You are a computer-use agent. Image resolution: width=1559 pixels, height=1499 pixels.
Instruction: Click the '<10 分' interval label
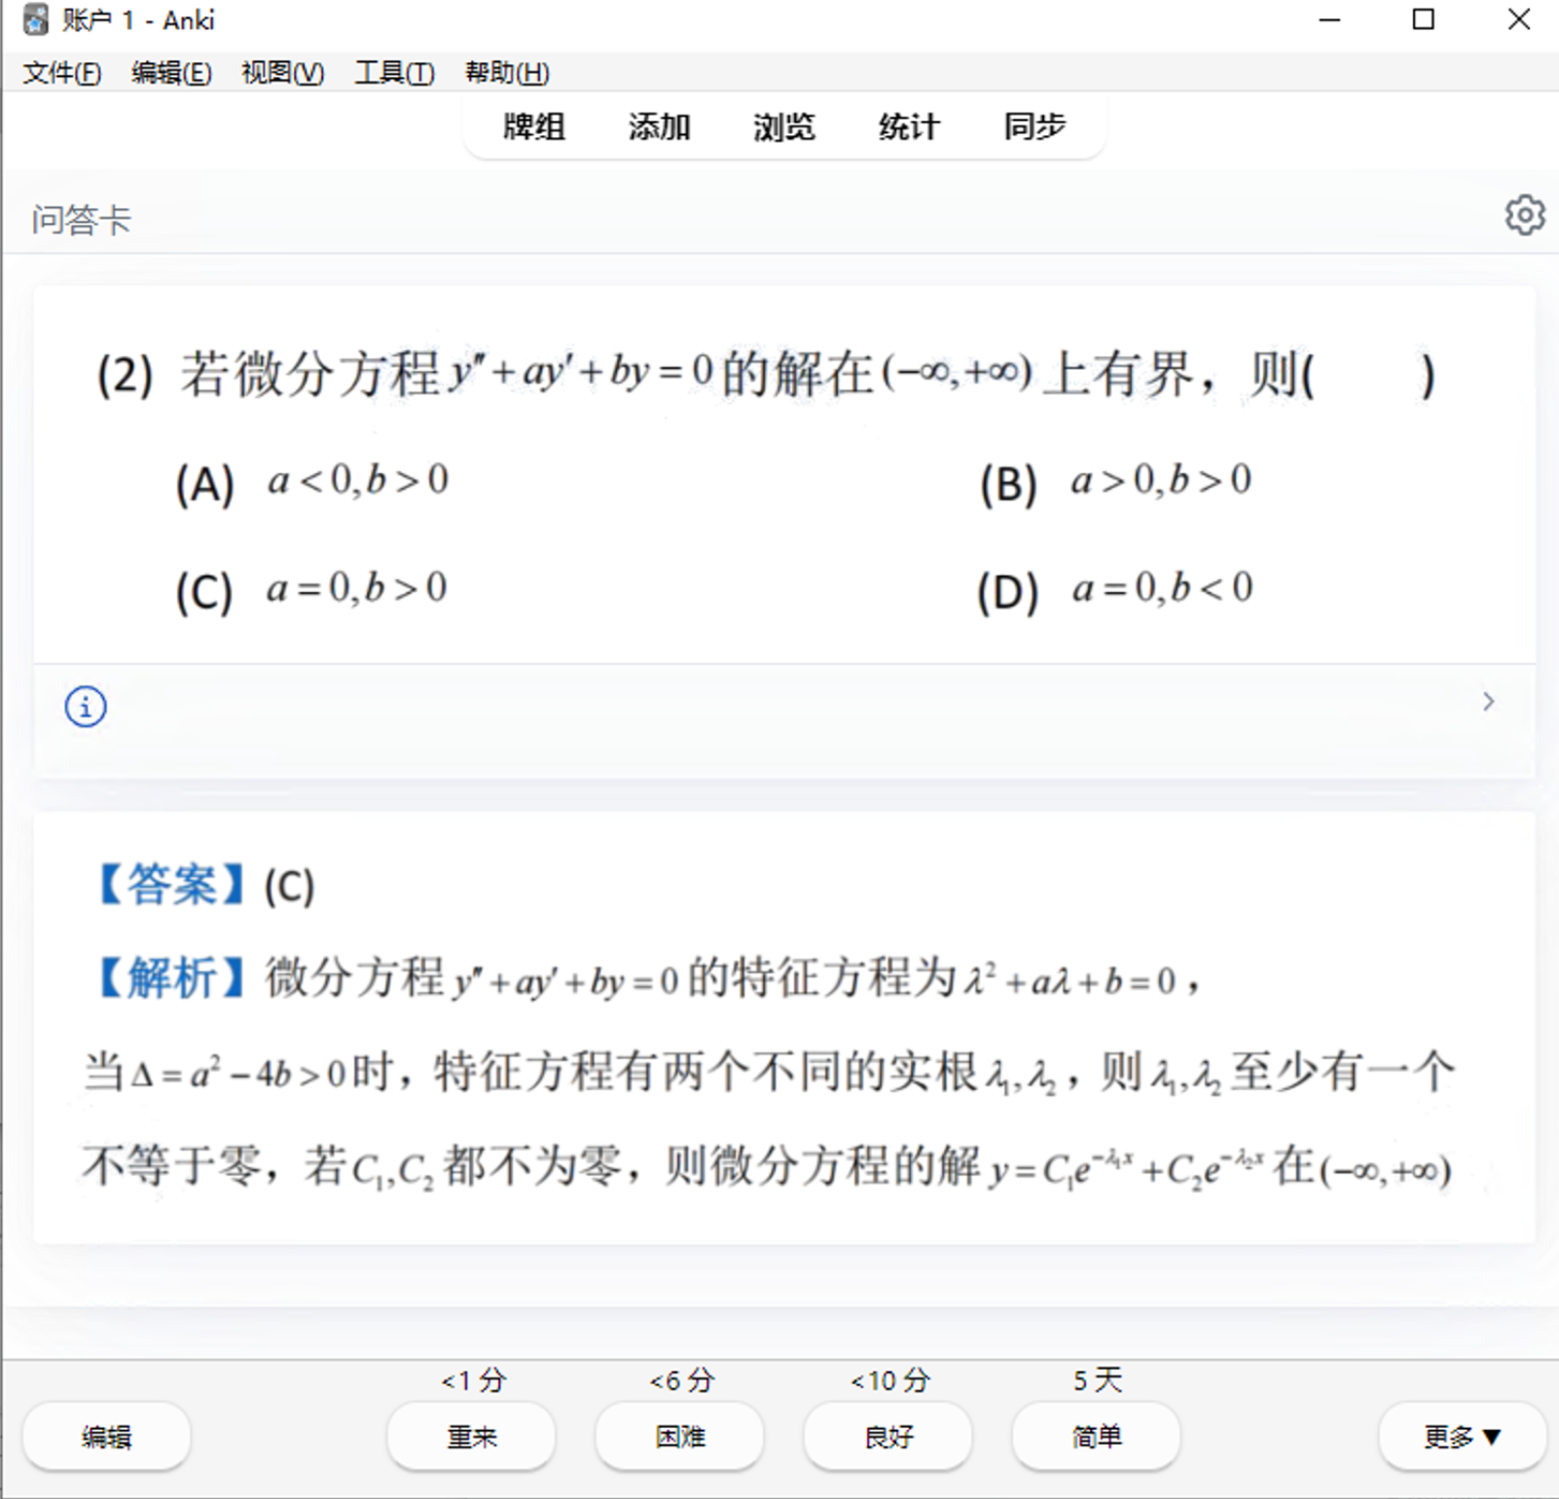pos(889,1379)
